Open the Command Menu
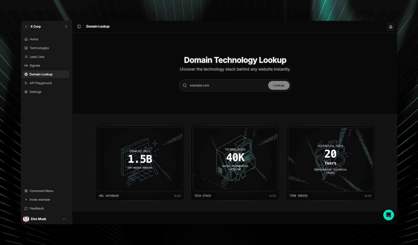Viewport: 418px width, 245px height. [41, 191]
